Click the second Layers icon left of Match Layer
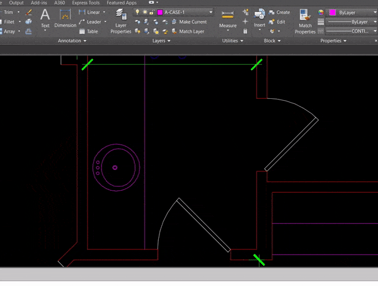This screenshot has width=378, height=286. [147, 31]
